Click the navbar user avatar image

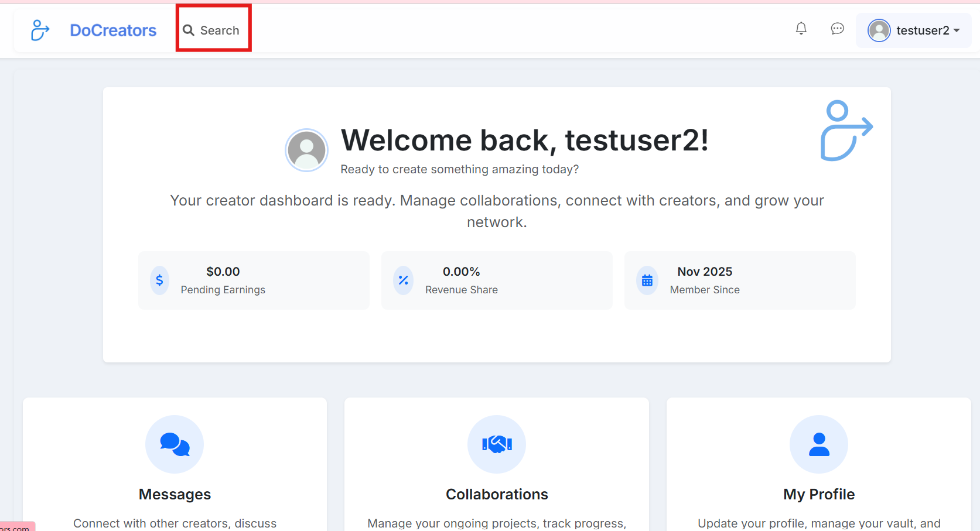pyautogui.click(x=879, y=30)
